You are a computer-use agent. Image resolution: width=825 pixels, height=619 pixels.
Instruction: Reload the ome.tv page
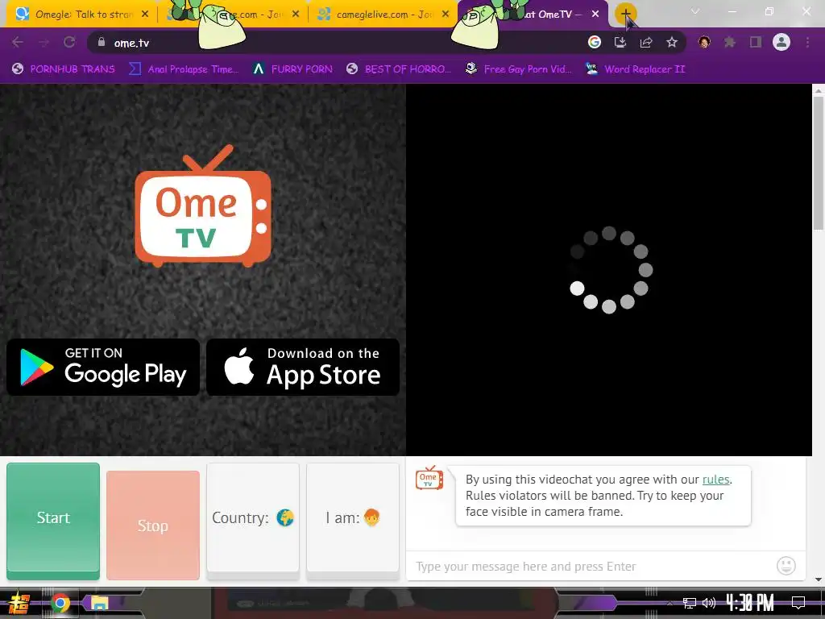(69, 42)
